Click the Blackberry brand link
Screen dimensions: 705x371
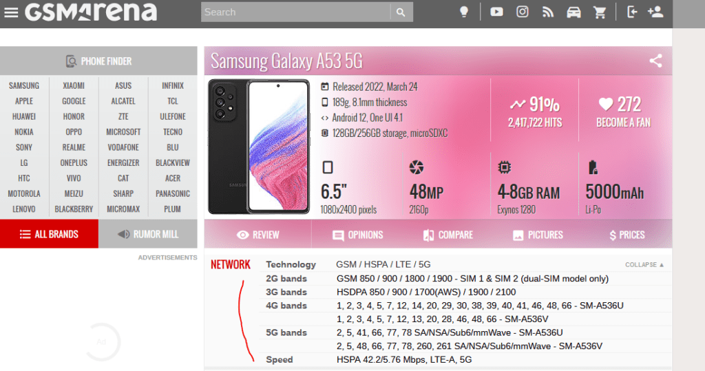74,209
